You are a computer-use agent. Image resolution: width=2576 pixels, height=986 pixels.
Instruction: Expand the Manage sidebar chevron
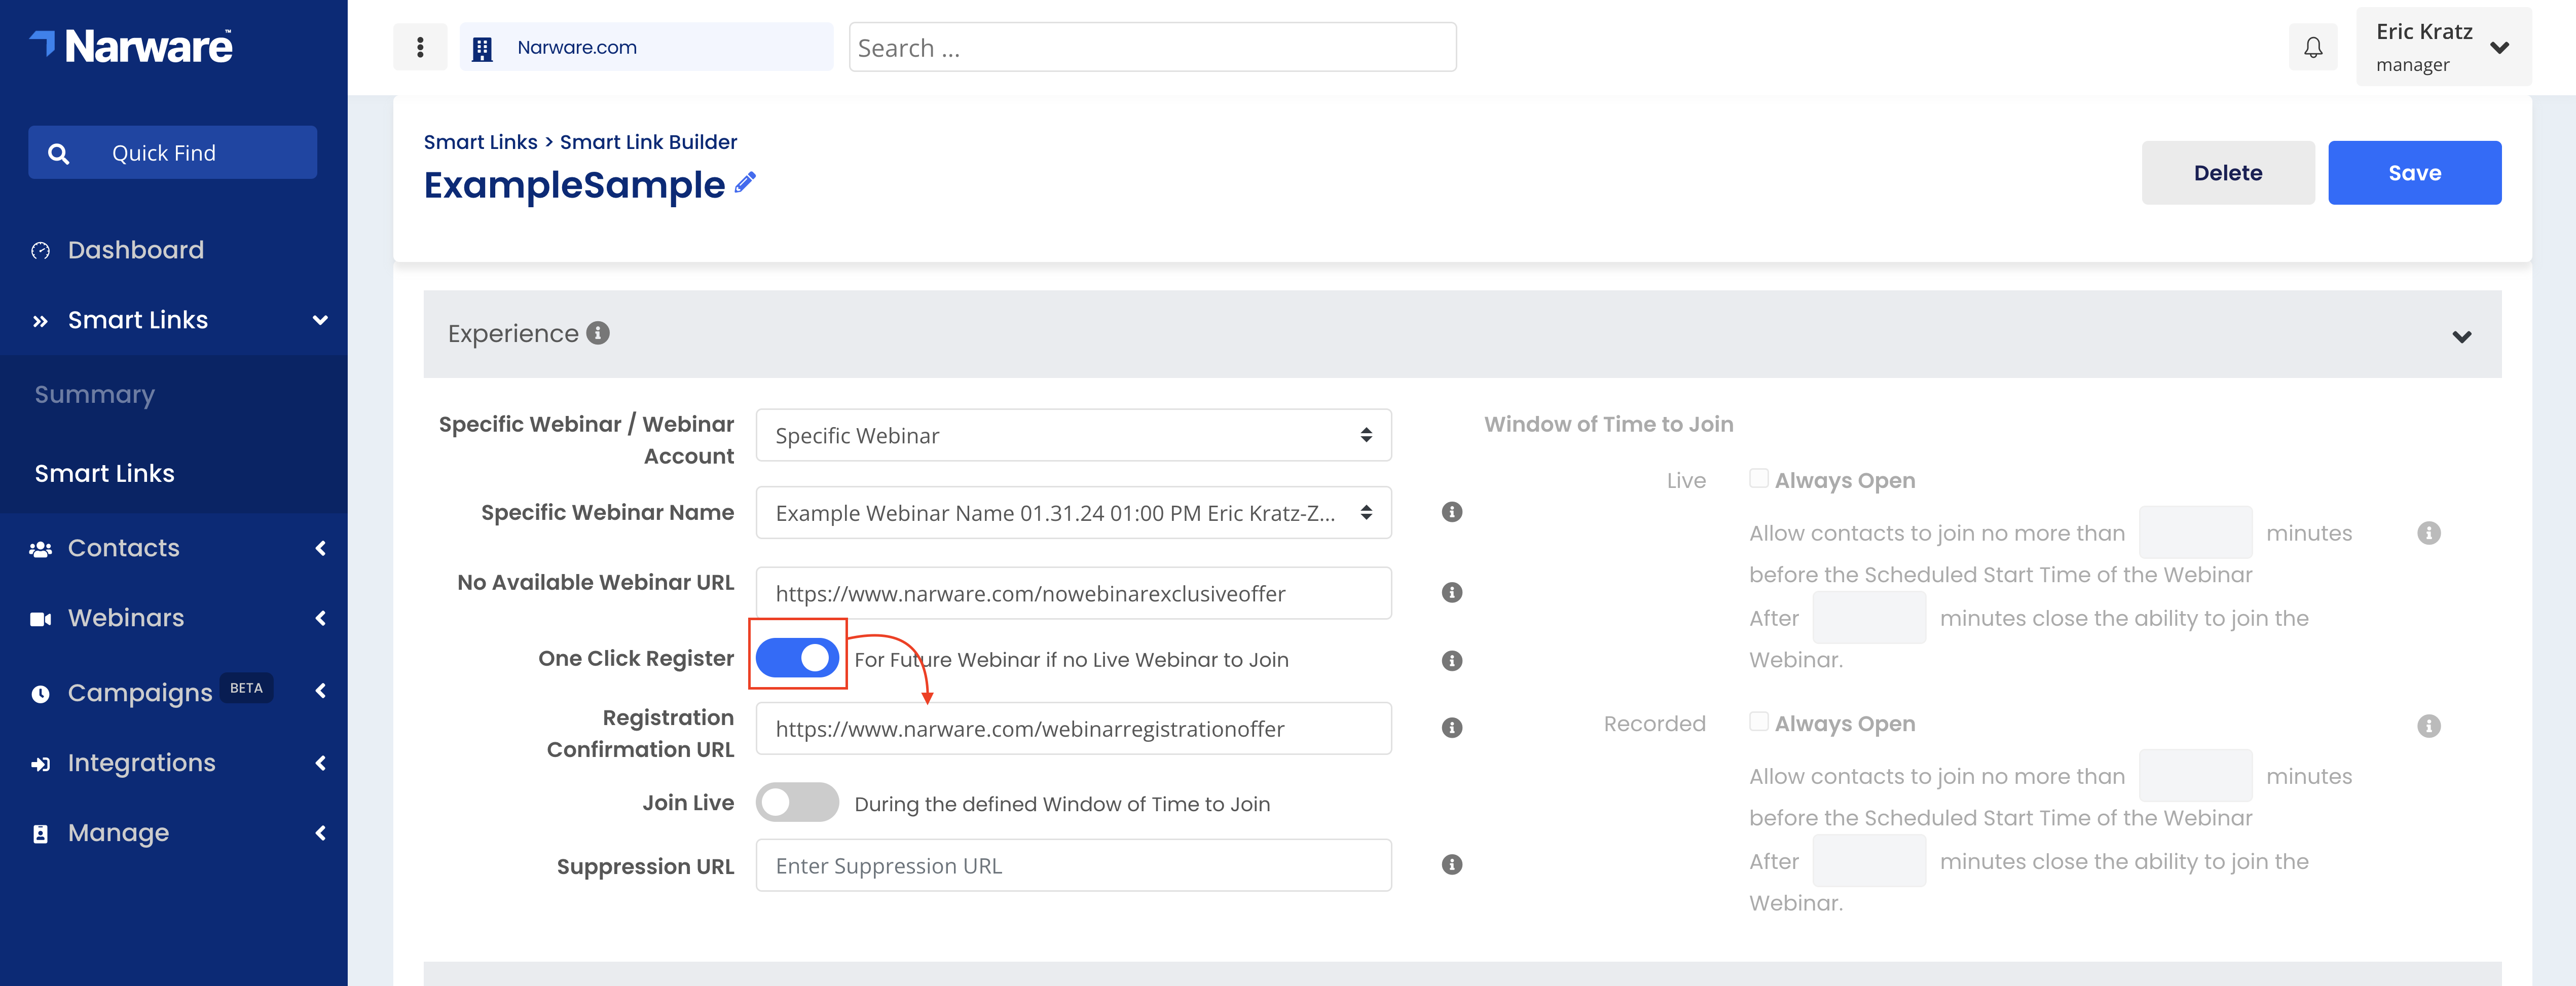coord(320,833)
